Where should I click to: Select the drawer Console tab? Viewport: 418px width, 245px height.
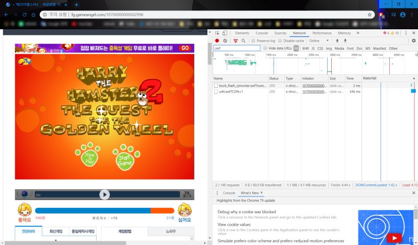[x=229, y=193]
